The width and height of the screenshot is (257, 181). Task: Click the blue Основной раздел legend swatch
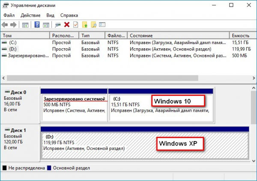tap(49, 168)
